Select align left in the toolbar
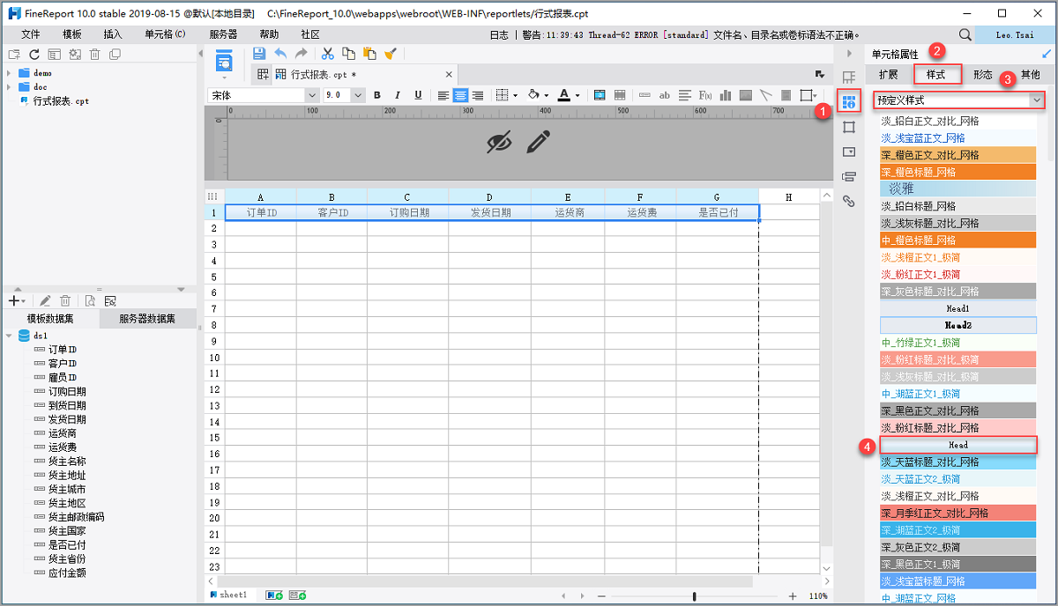The image size is (1058, 606). [443, 95]
